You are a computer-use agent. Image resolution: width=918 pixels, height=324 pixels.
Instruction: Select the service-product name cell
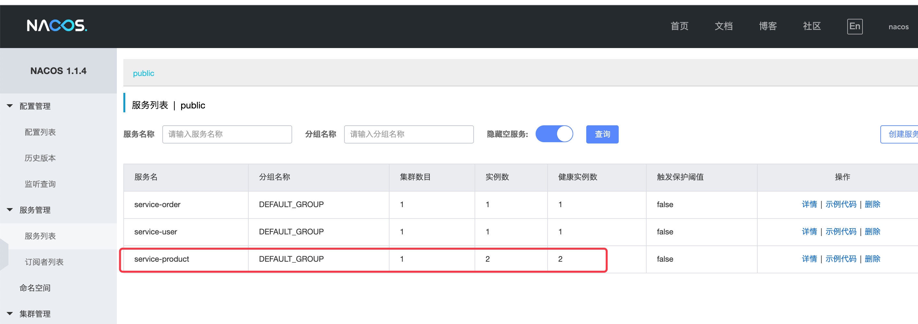pos(186,259)
